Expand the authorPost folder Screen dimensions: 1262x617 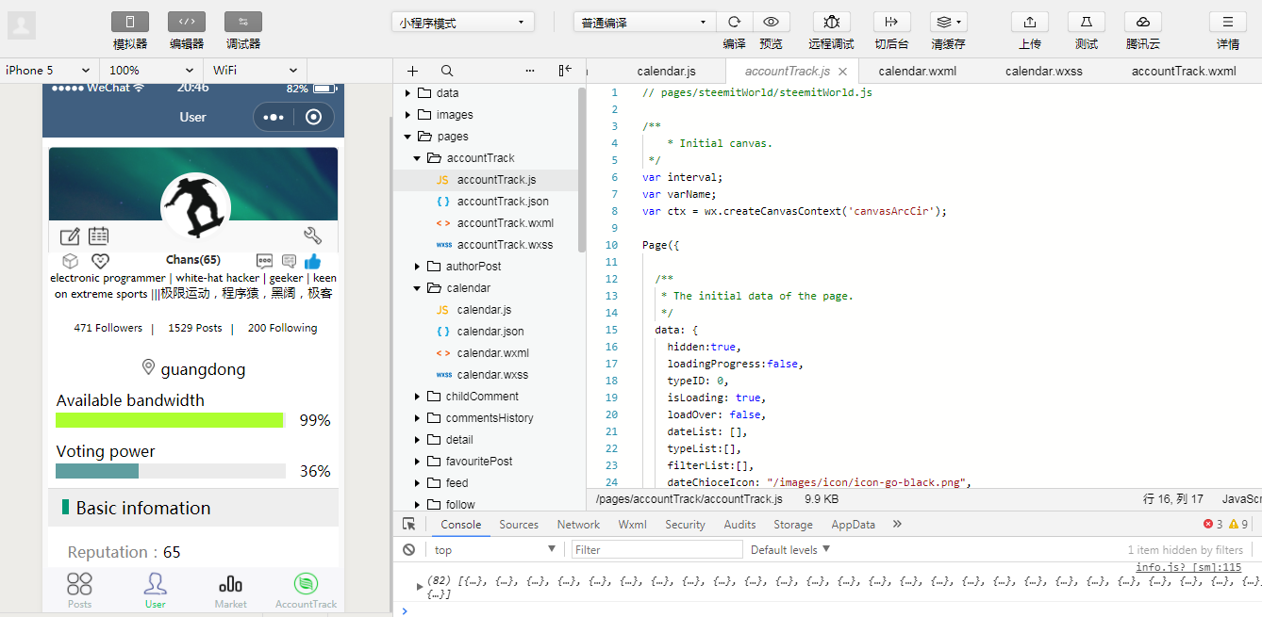[418, 267]
